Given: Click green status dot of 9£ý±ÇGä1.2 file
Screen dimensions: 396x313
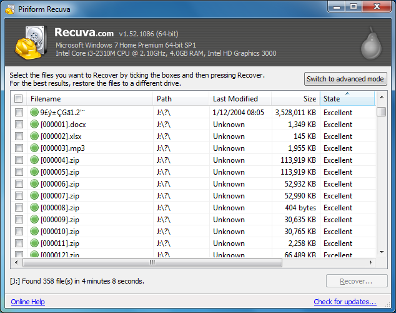Looking at the screenshot, I should tap(34, 112).
